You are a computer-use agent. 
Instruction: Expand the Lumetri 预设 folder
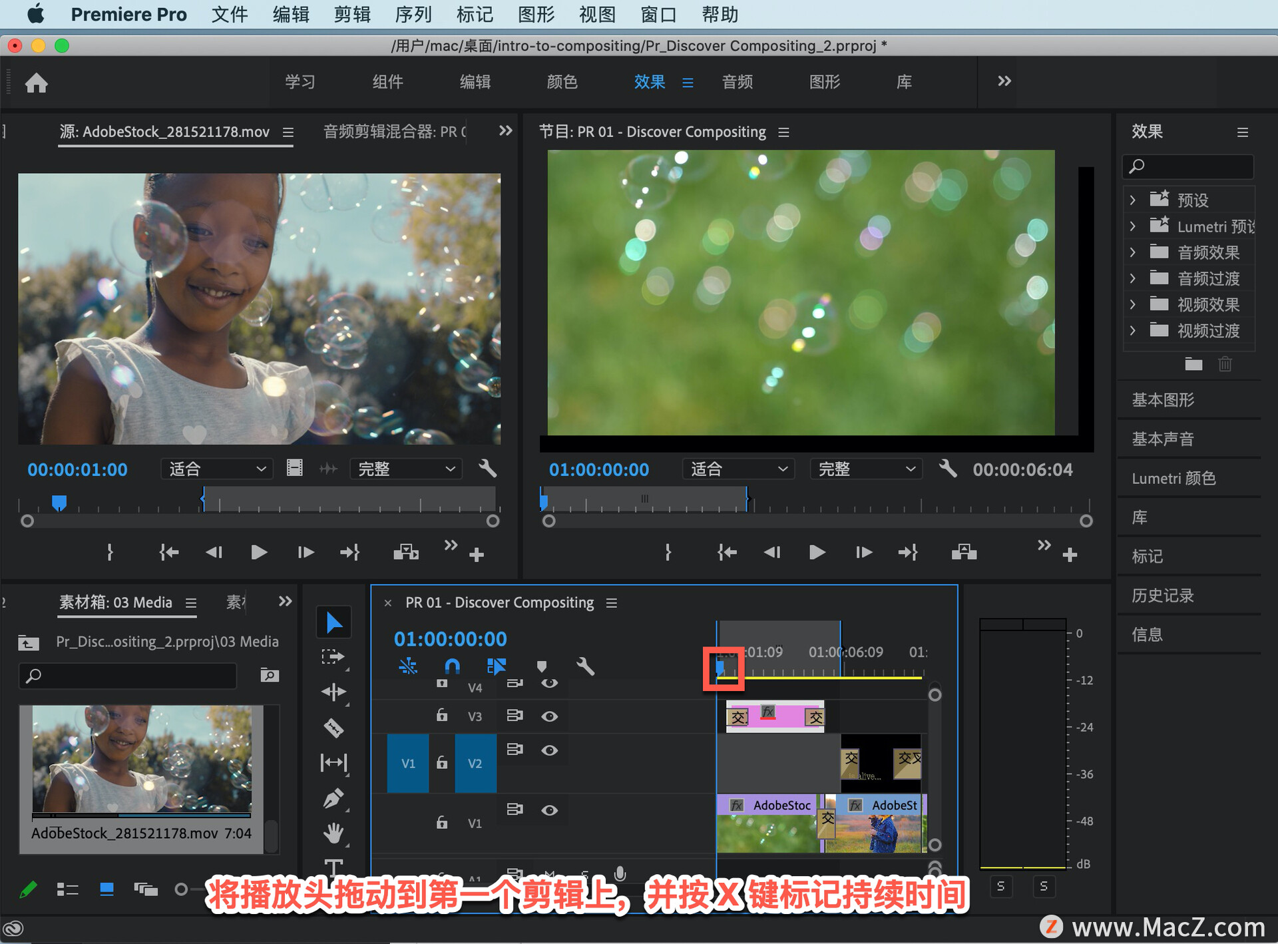pos(1133,226)
